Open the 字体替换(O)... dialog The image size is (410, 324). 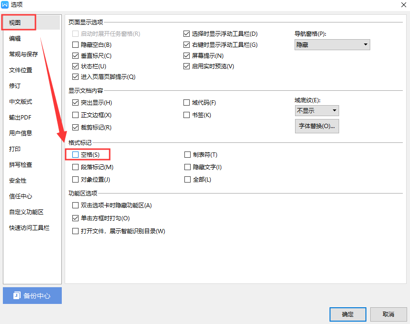click(317, 126)
